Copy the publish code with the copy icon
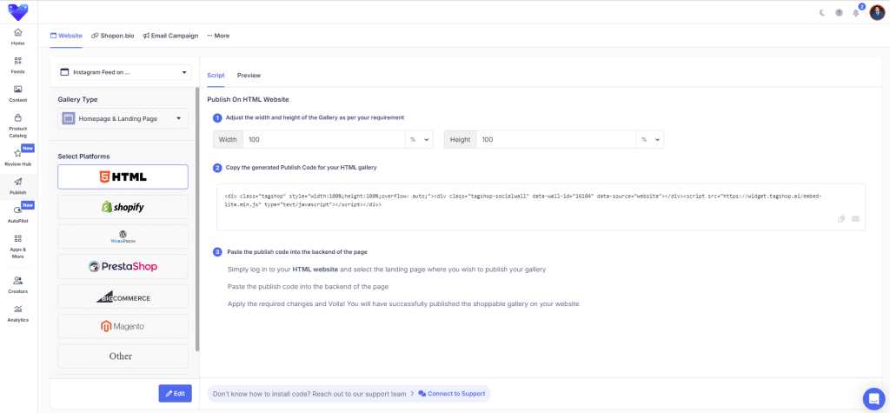The width and height of the screenshot is (890, 413). tap(841, 219)
